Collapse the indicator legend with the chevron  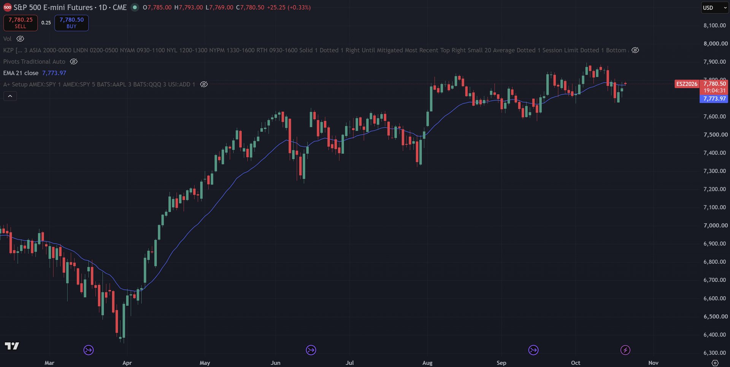coord(10,96)
